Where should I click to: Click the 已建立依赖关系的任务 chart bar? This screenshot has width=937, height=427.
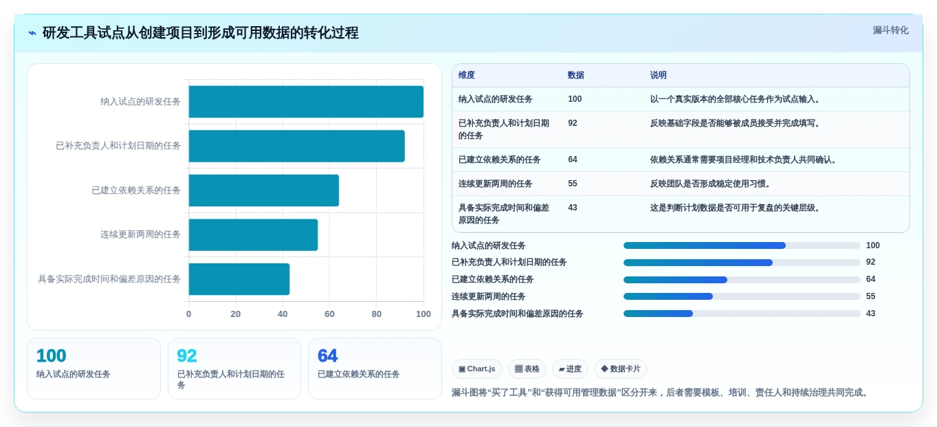pyautogui.click(x=264, y=190)
